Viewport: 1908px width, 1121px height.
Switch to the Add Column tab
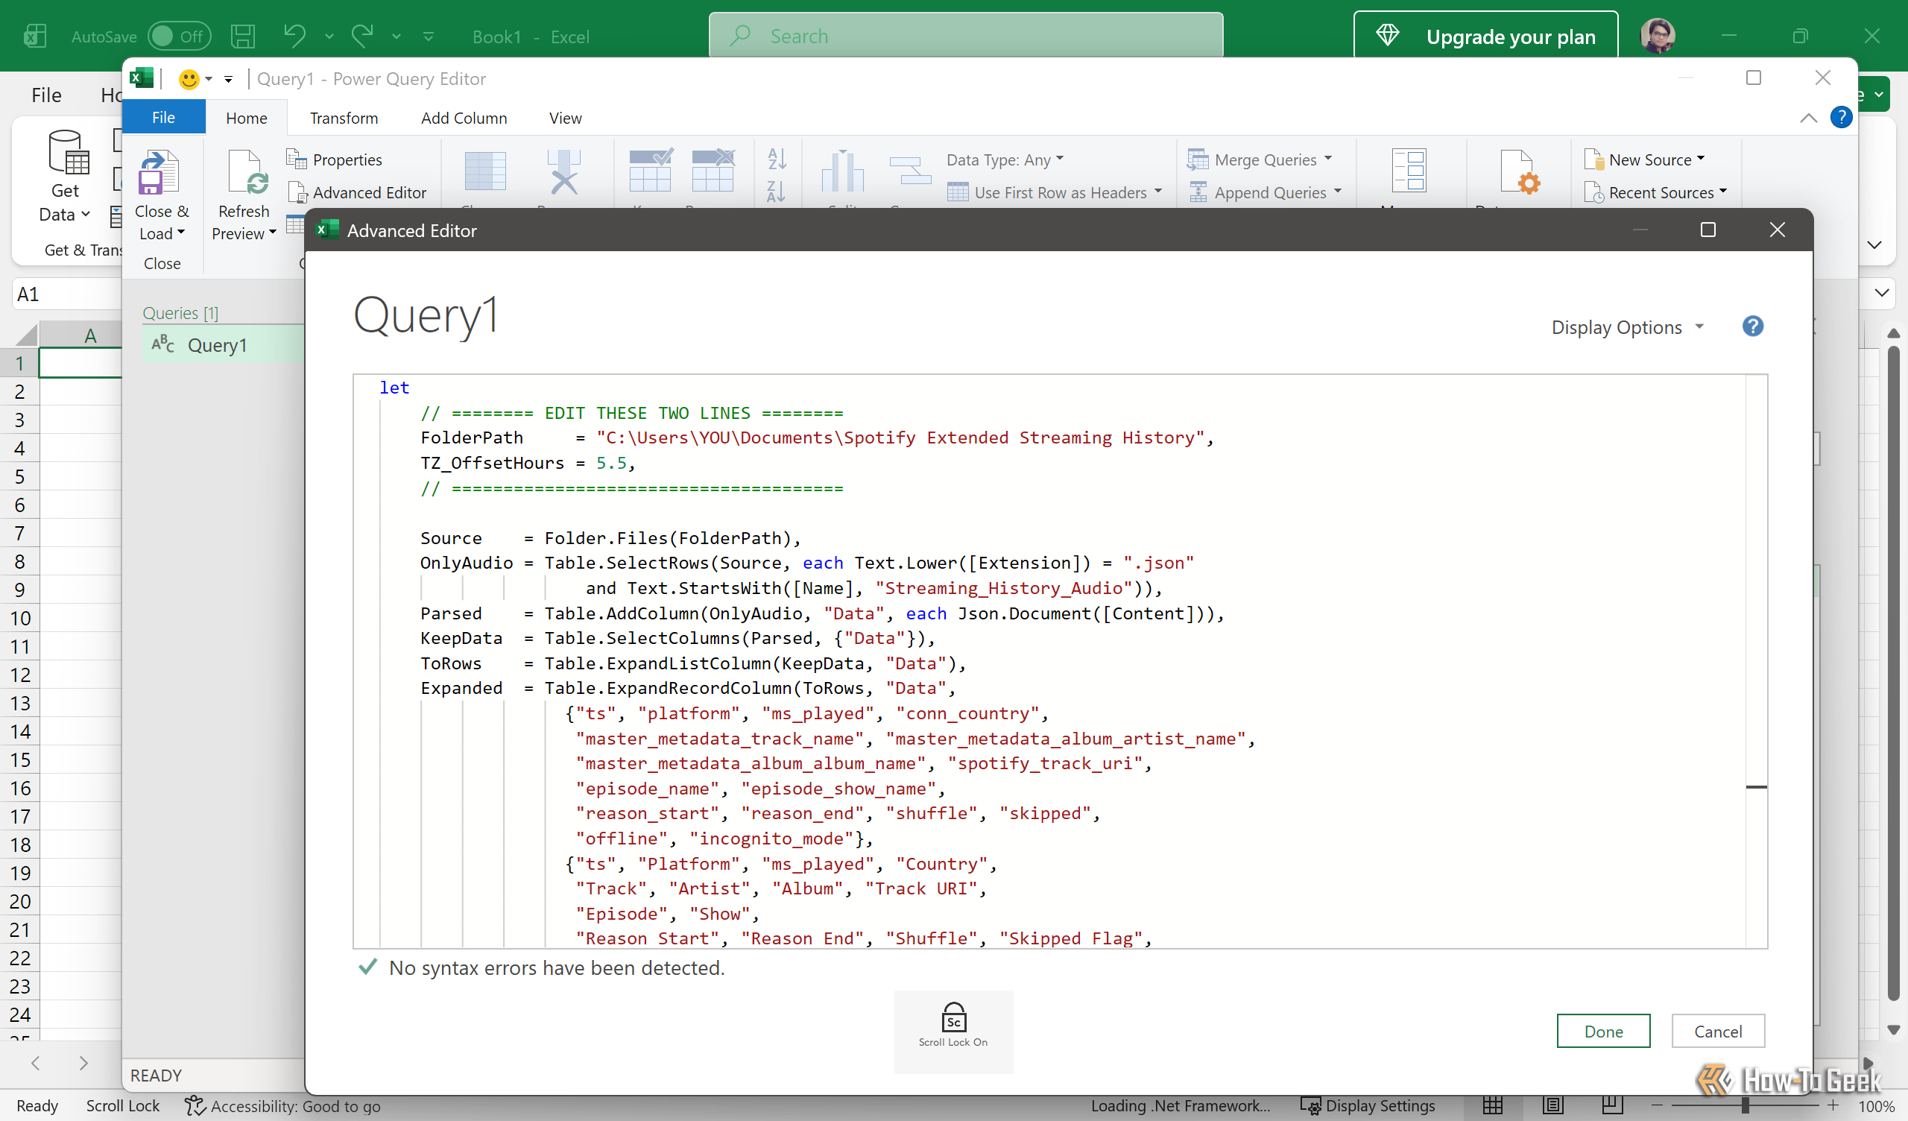pyautogui.click(x=464, y=118)
